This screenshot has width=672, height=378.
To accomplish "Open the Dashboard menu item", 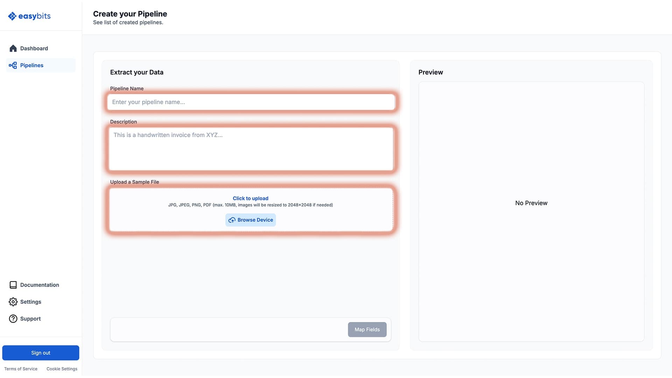I will point(34,48).
